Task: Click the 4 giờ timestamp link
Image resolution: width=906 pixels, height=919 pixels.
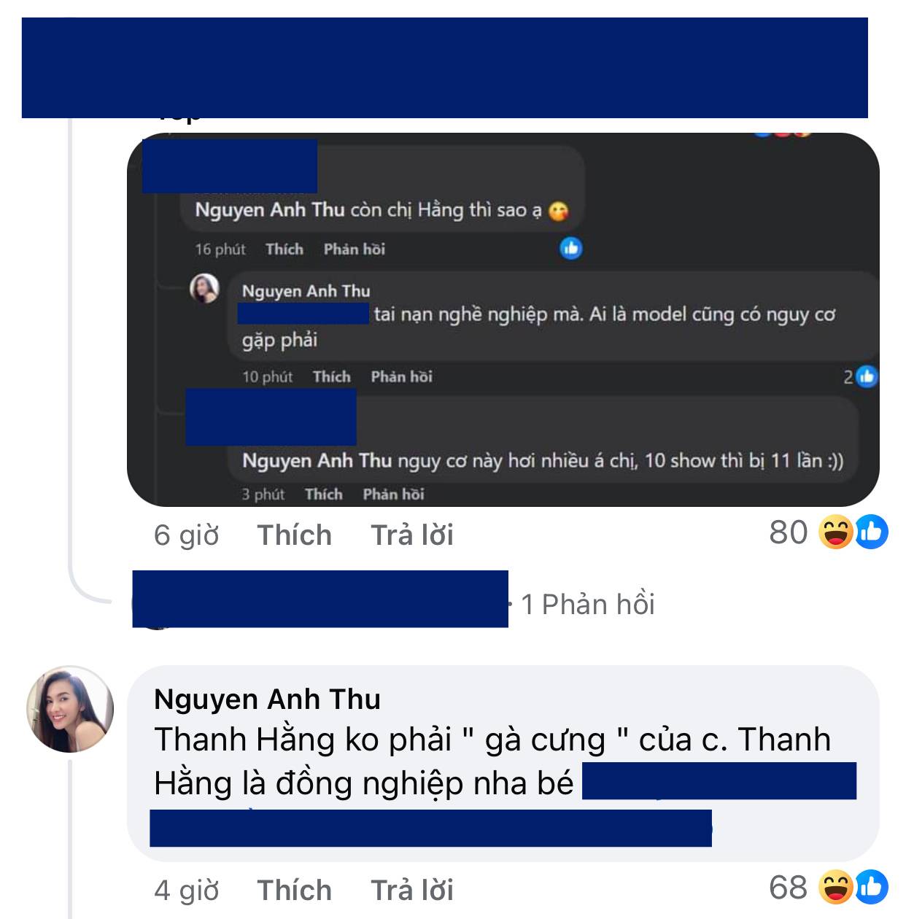Action: pos(187,891)
